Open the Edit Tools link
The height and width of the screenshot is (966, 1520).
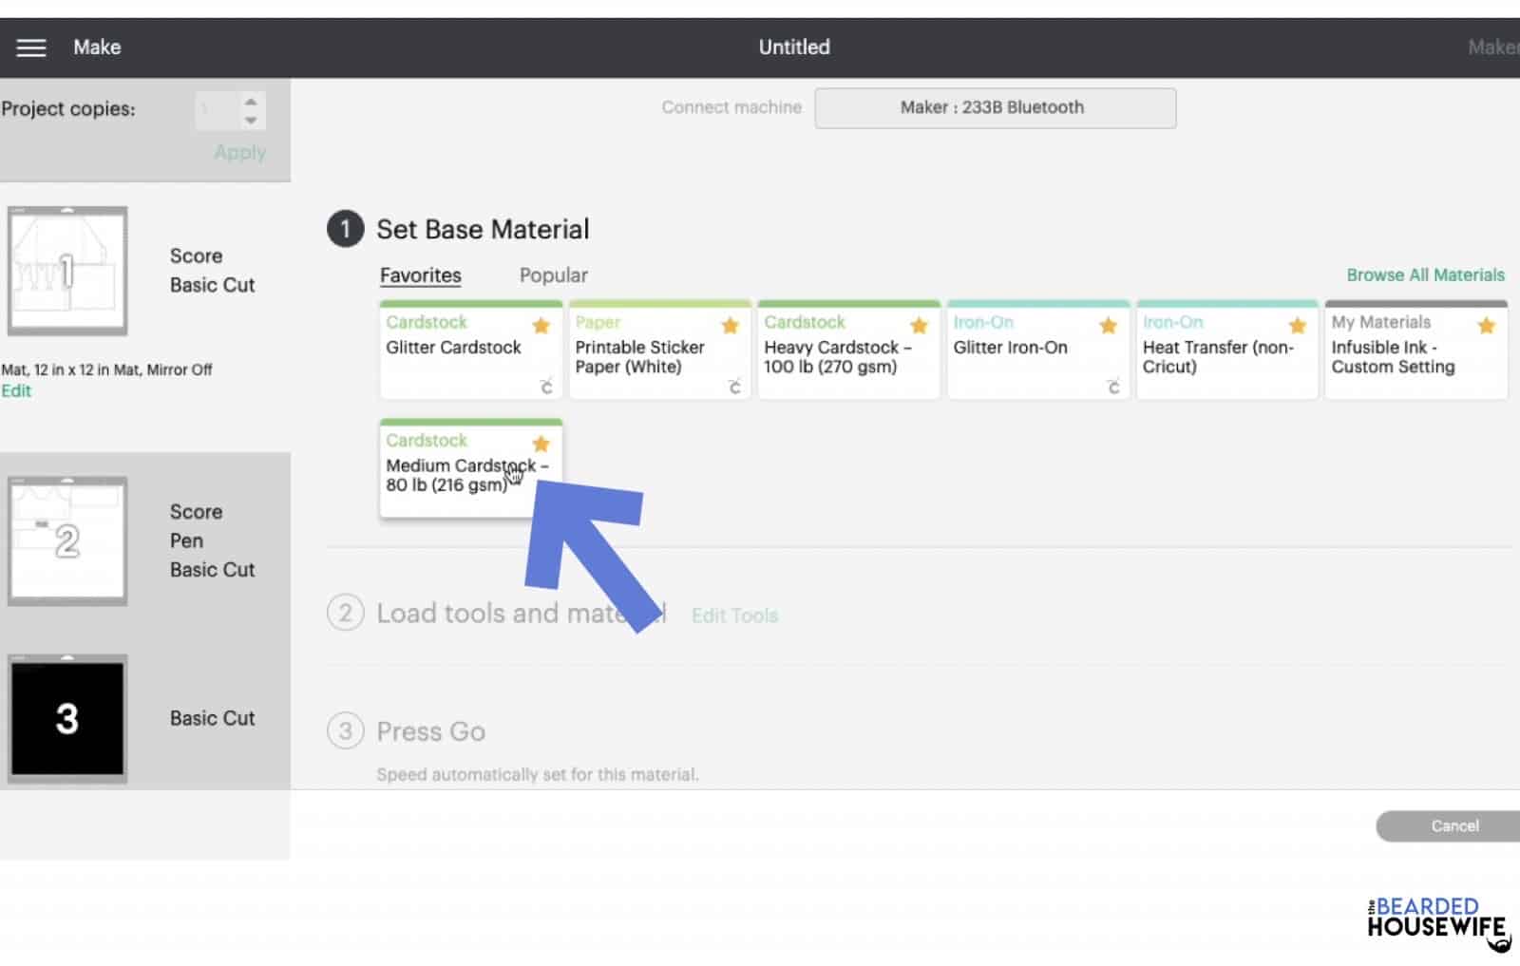tap(734, 616)
